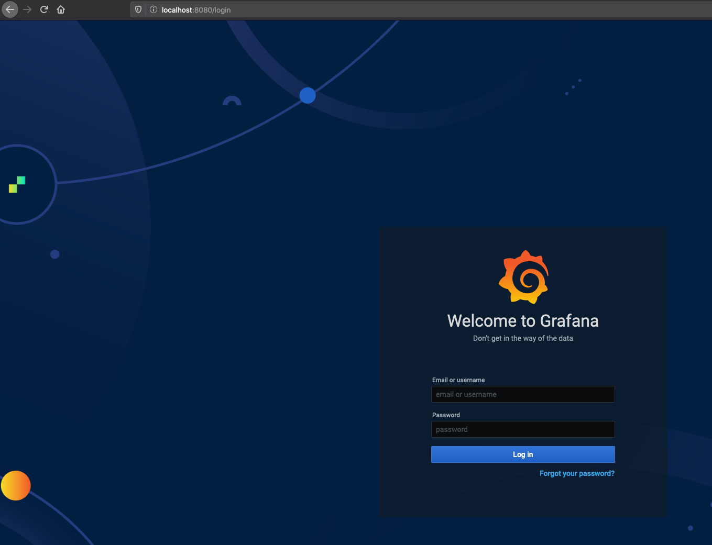The height and width of the screenshot is (545, 712).
Task: Click 'Don't get in the way of the data' text
Action: click(x=523, y=338)
